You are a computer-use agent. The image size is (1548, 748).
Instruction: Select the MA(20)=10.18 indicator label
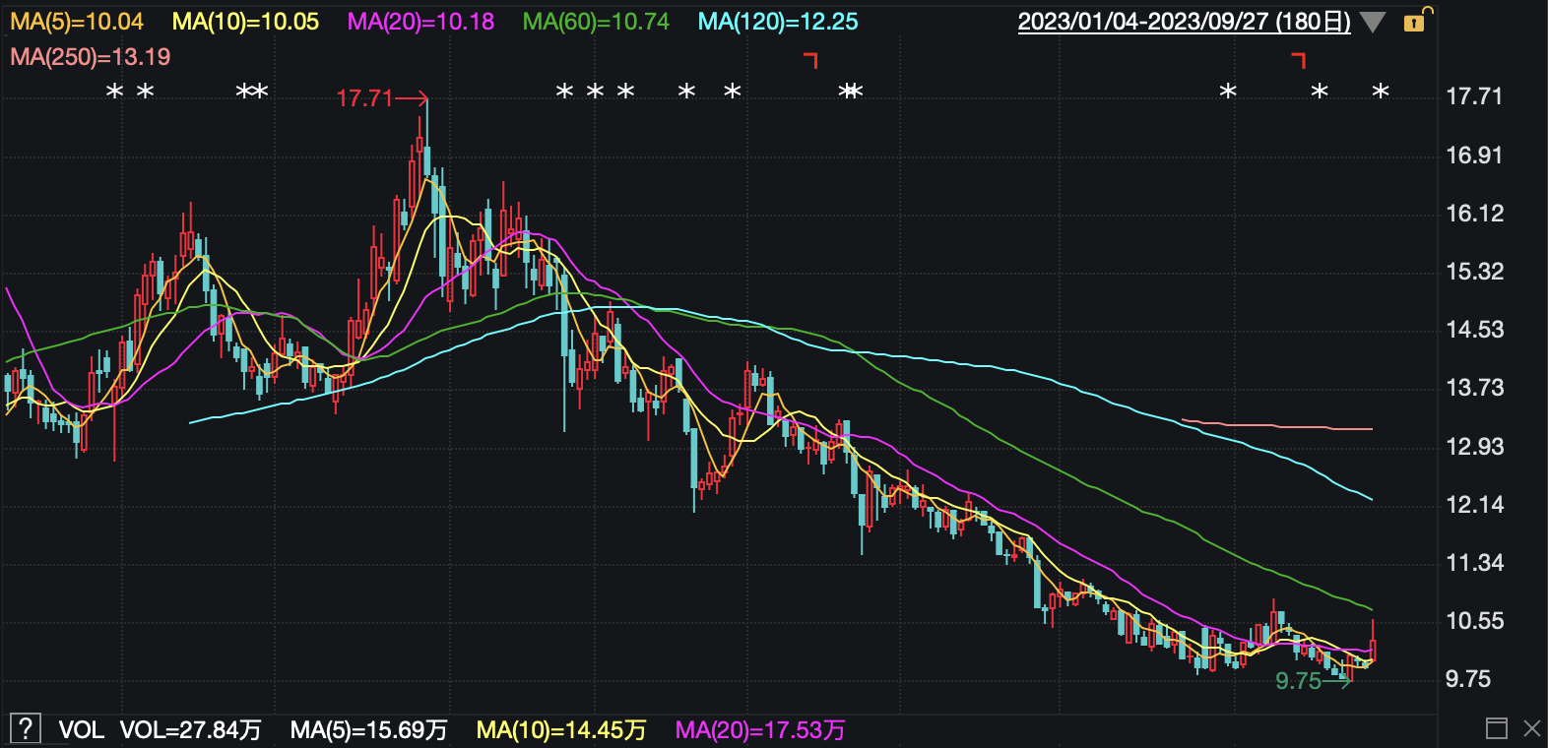click(x=421, y=22)
